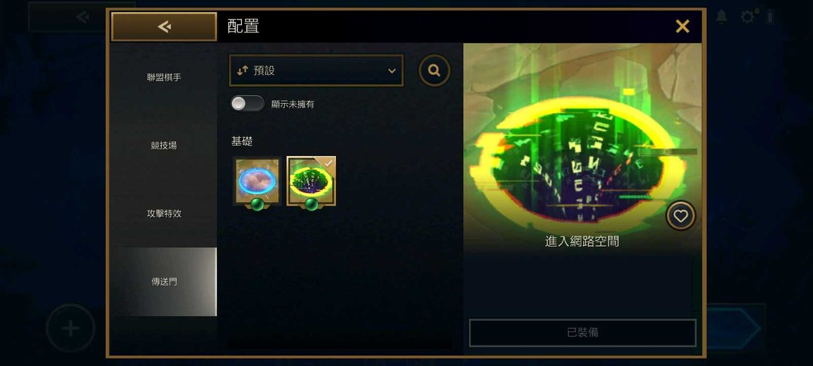Screen dimensions: 813x366
Task: Click the large 進入網路空間 preview image
Action: point(583,149)
